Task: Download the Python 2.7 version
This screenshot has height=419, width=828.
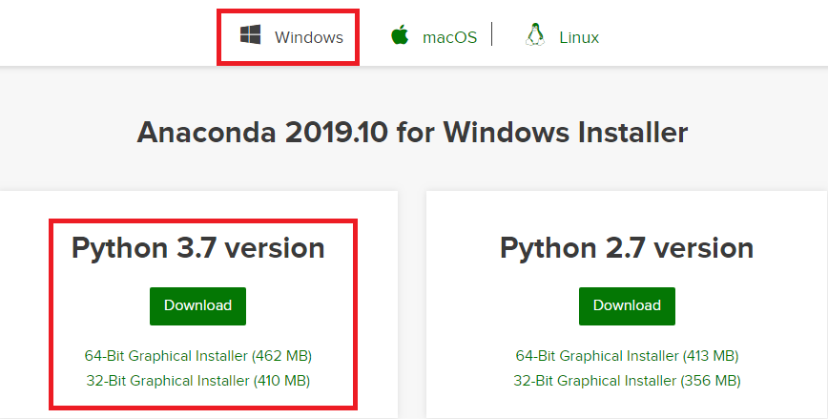Action: click(627, 306)
